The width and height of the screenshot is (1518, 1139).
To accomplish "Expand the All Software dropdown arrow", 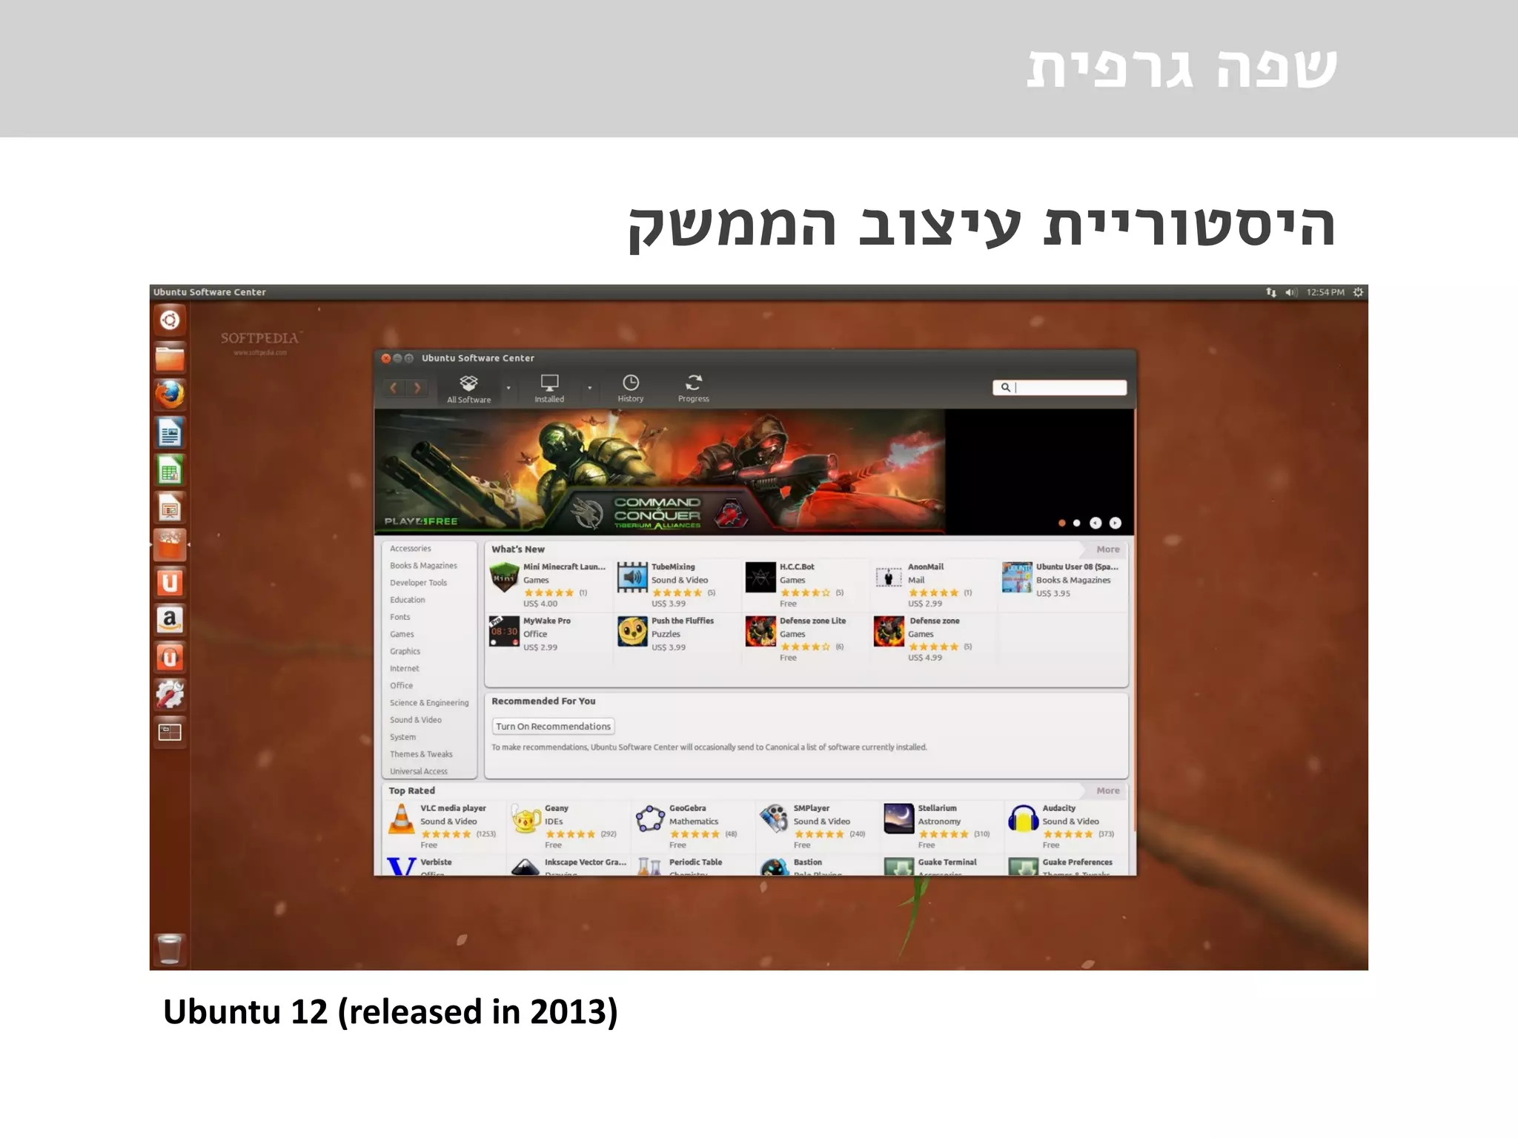I will tap(508, 388).
